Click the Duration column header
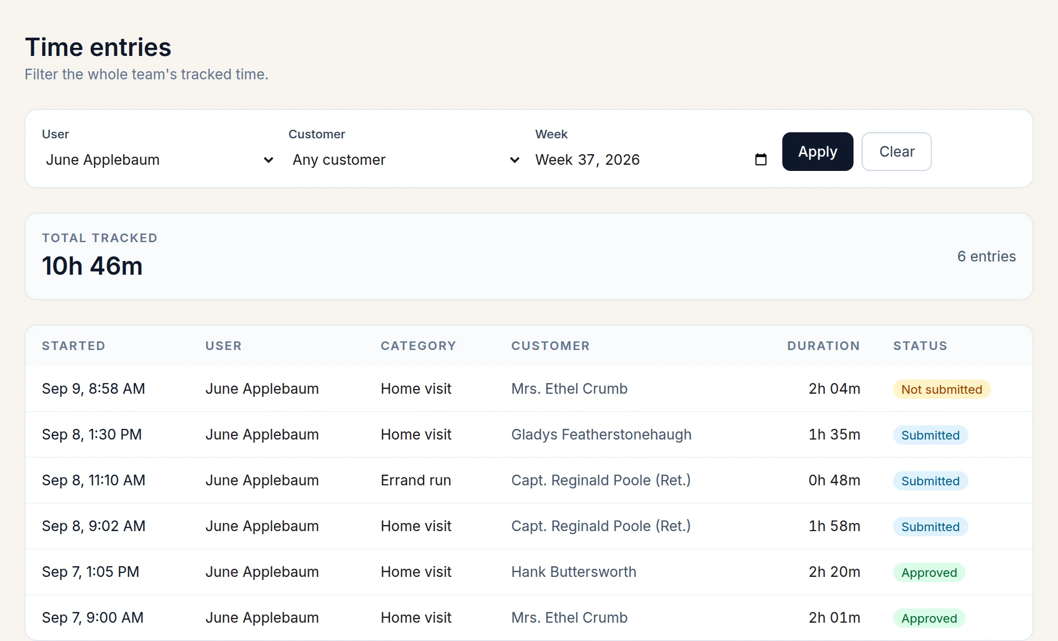1058x641 pixels. click(x=824, y=346)
